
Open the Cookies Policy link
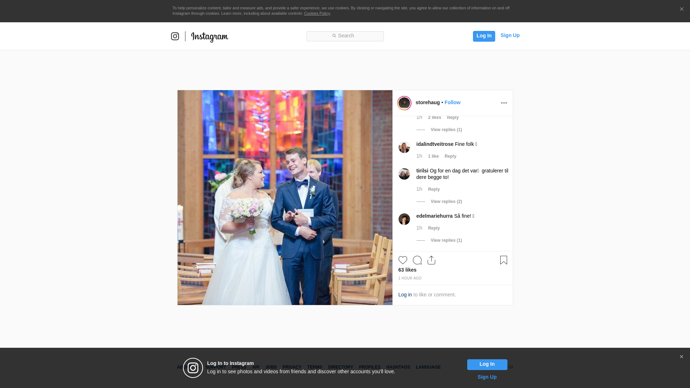(x=317, y=13)
